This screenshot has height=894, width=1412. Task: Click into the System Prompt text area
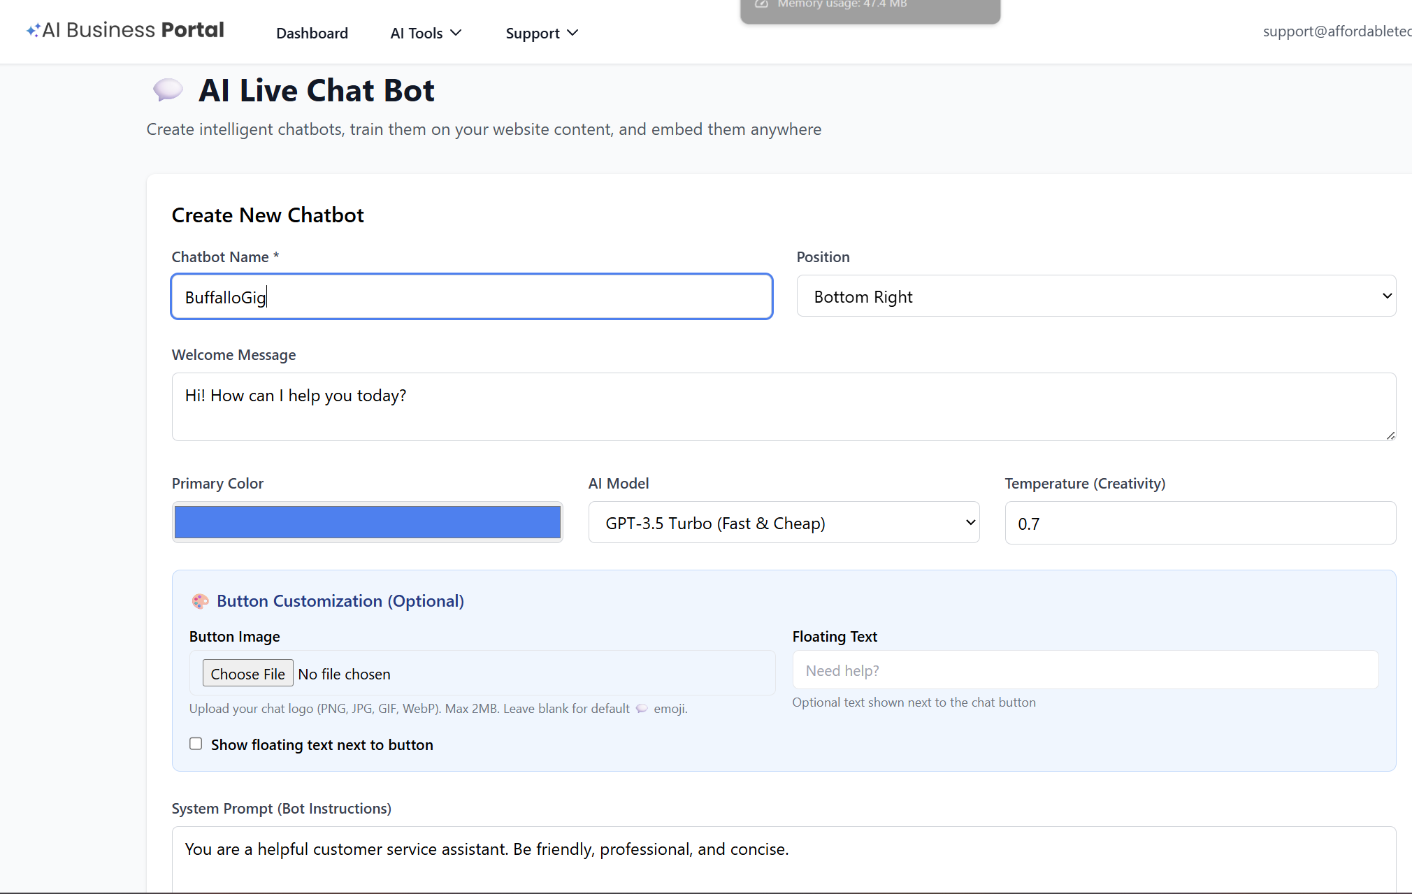tap(783, 858)
